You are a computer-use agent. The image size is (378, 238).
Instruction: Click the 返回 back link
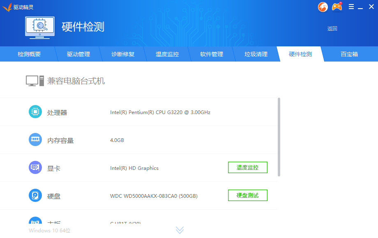(332, 29)
